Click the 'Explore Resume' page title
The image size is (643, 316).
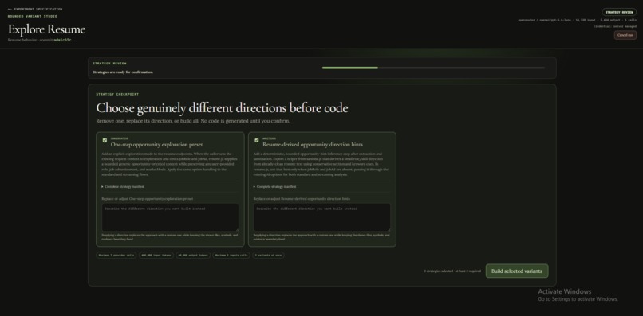(x=46, y=29)
